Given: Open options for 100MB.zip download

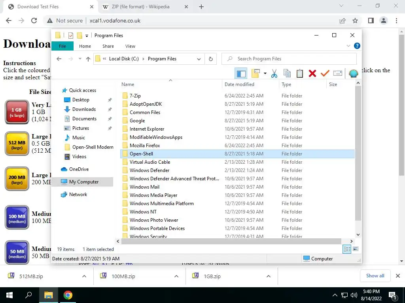Looking at the screenshot, I should point(176,276).
